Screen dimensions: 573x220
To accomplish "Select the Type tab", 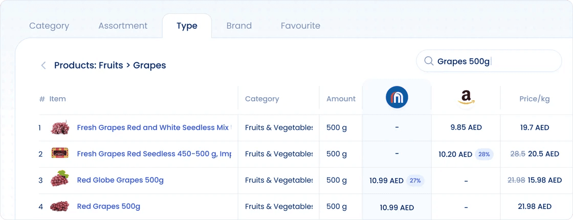I will tap(187, 26).
